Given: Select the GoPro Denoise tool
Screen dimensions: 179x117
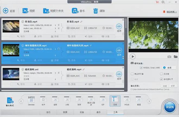Looking at the screenshot, I should (31, 101).
